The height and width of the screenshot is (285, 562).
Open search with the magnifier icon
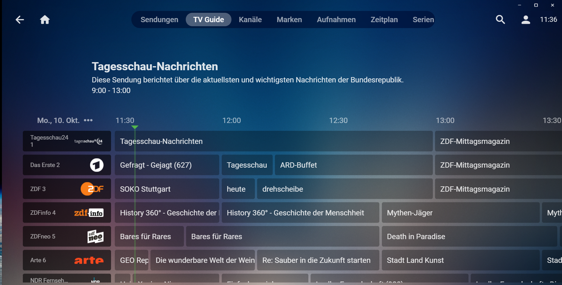pyautogui.click(x=500, y=20)
